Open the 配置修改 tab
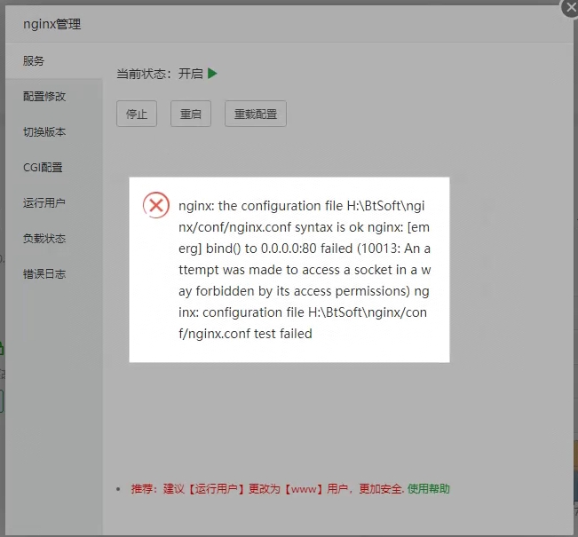This screenshot has width=578, height=537. click(x=54, y=97)
